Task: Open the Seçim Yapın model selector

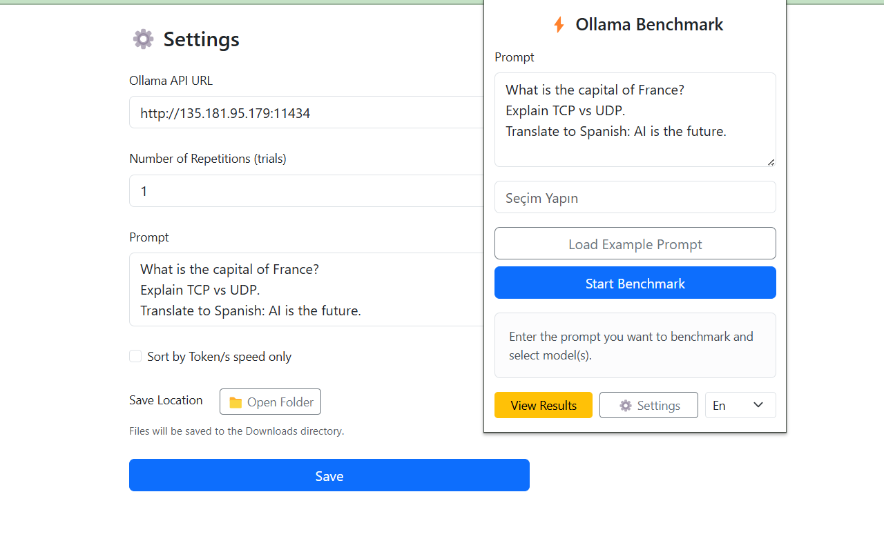Action: [x=635, y=197]
